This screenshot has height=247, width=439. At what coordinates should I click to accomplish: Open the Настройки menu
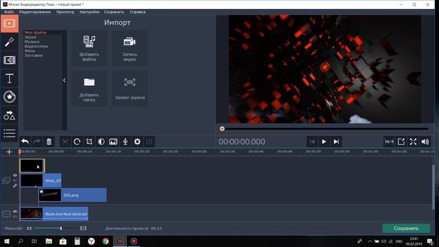(x=89, y=12)
